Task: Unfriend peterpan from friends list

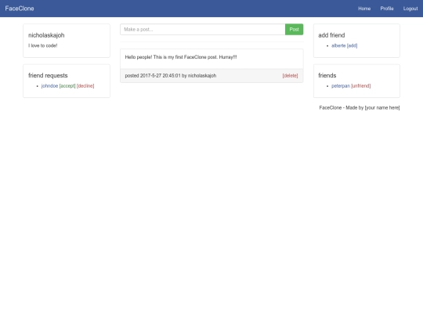Action: (x=360, y=86)
